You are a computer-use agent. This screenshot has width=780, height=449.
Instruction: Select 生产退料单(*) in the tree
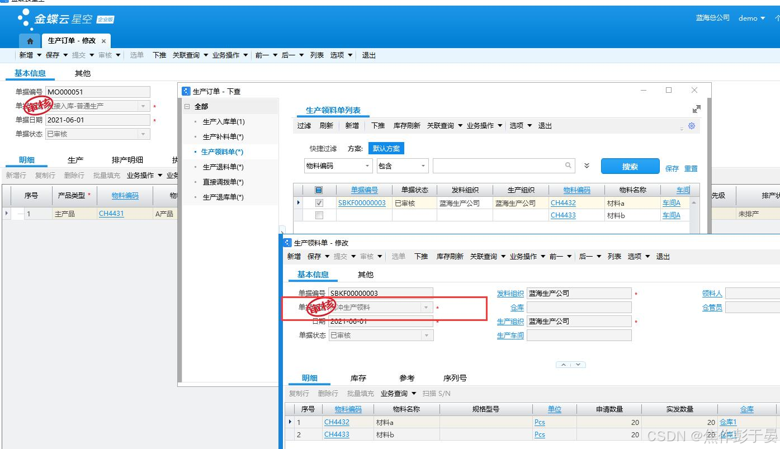pos(223,167)
